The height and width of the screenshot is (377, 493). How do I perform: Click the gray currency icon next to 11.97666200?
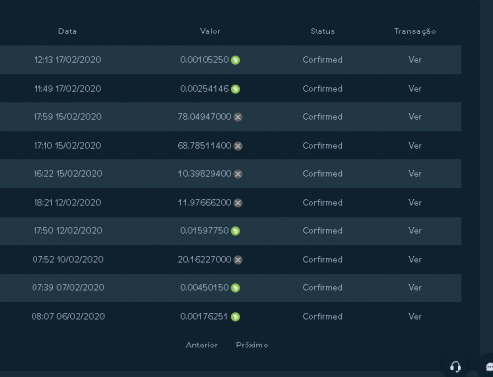click(x=238, y=203)
